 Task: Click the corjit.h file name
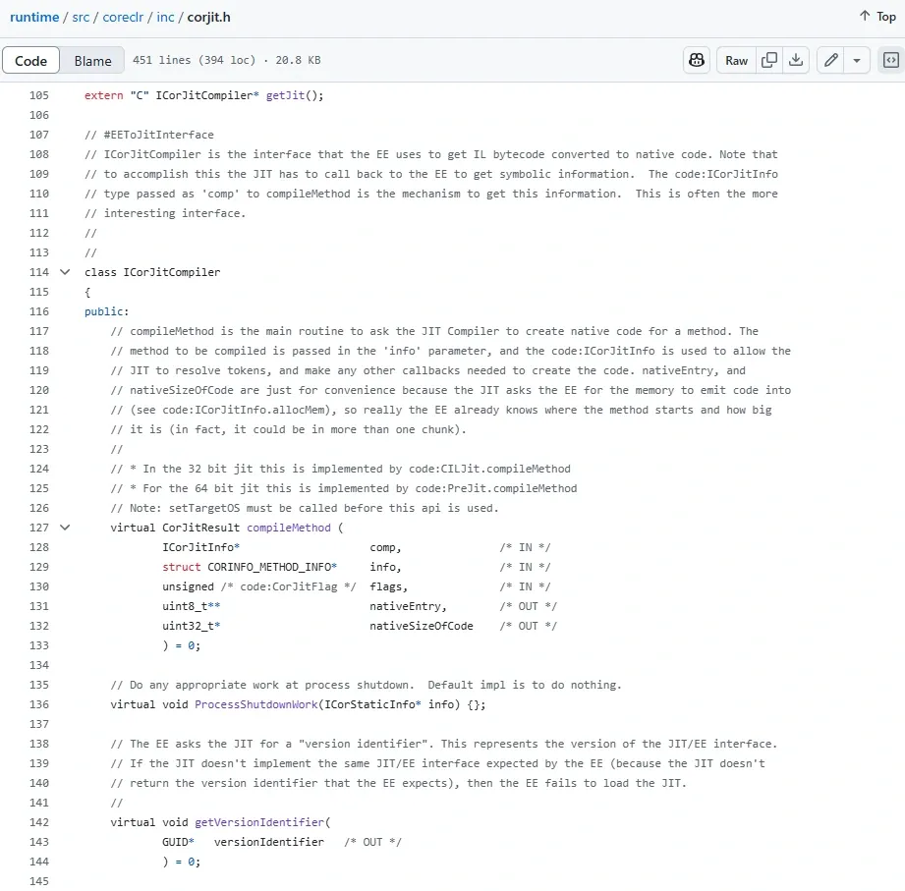click(x=209, y=17)
